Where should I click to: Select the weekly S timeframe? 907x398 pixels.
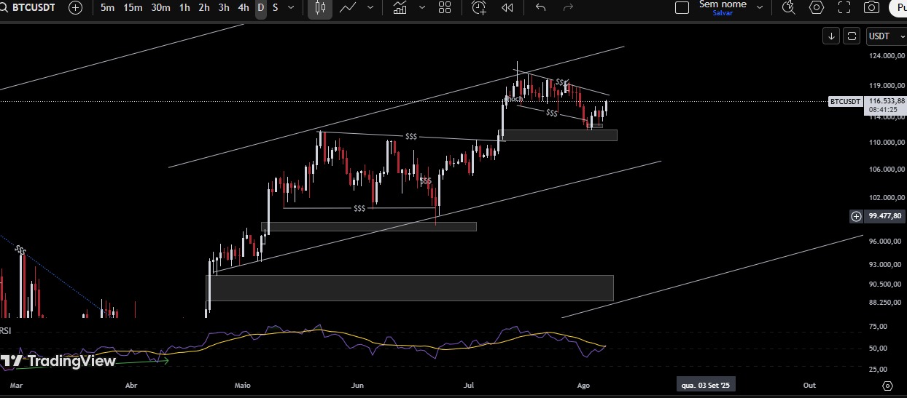275,8
